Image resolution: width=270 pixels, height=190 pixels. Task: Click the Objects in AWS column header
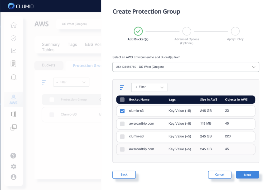(236, 99)
